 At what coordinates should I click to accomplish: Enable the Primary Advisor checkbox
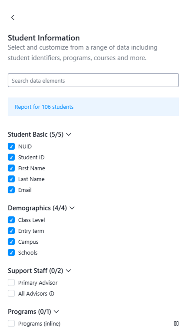[x=11, y=283]
